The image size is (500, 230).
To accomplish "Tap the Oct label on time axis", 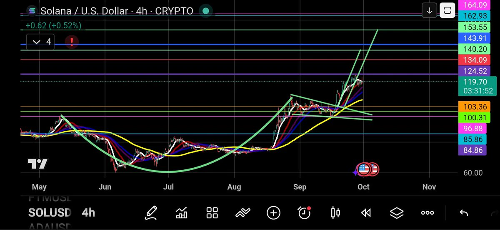I will point(363,187).
